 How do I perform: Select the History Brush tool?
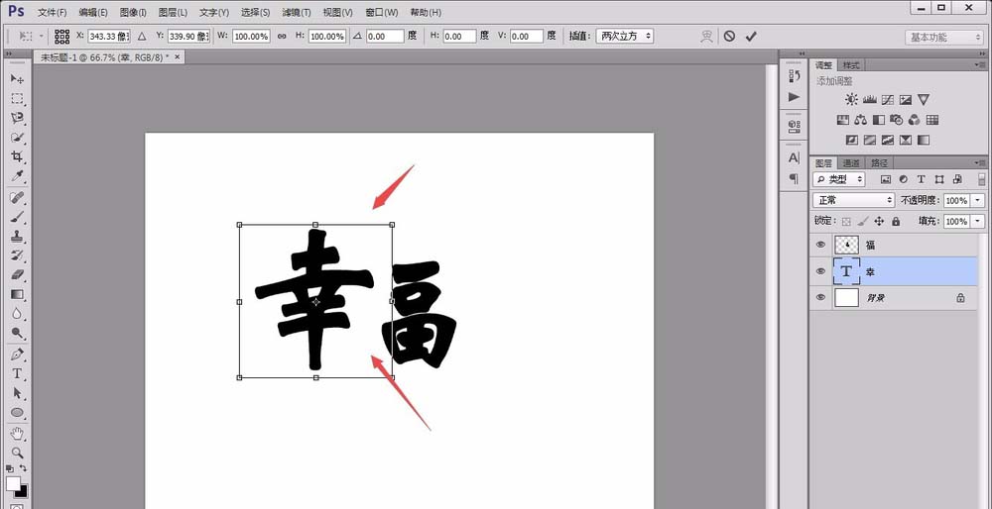pos(17,255)
